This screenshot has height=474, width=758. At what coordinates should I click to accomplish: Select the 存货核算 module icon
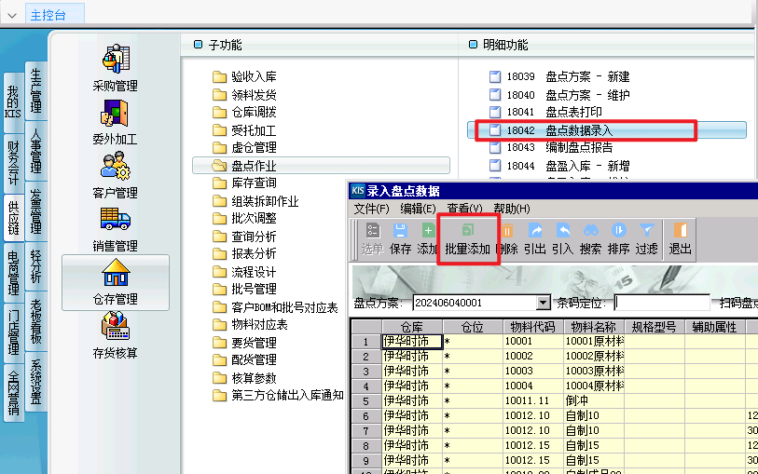coord(116,326)
